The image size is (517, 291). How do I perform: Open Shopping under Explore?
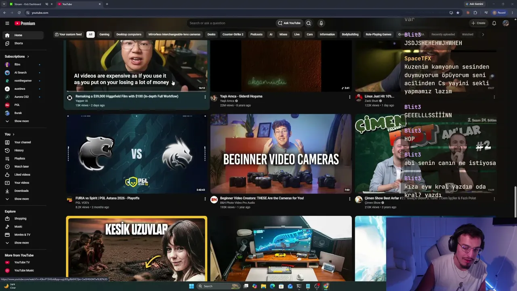(x=24, y=219)
